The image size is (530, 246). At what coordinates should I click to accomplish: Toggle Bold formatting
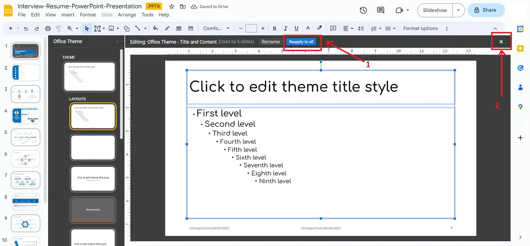274,28
